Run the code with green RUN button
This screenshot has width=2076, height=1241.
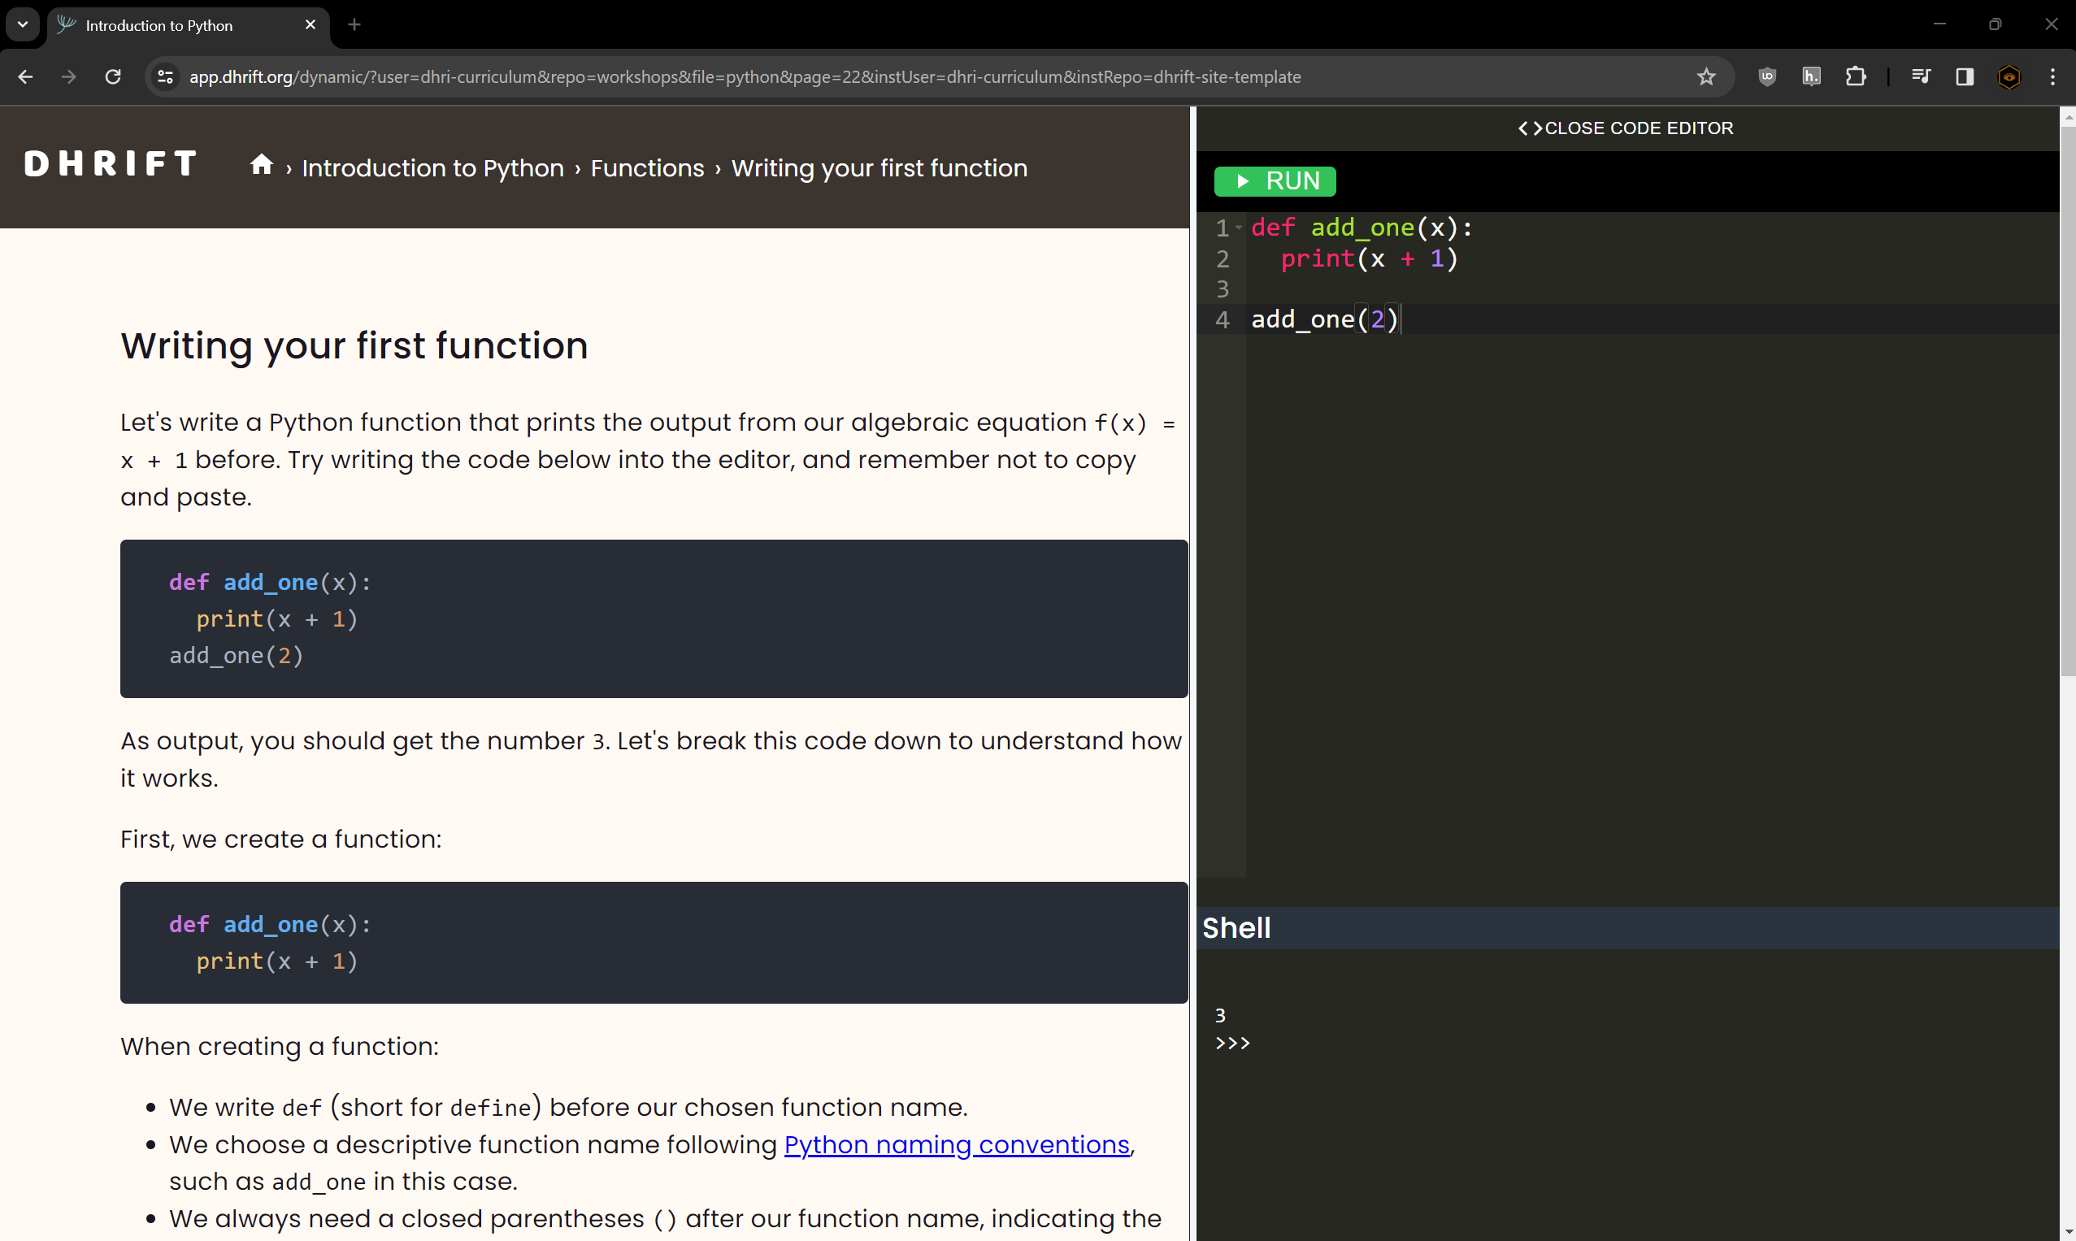pos(1274,180)
